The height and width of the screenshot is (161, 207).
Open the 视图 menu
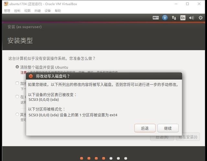pos(27,11)
